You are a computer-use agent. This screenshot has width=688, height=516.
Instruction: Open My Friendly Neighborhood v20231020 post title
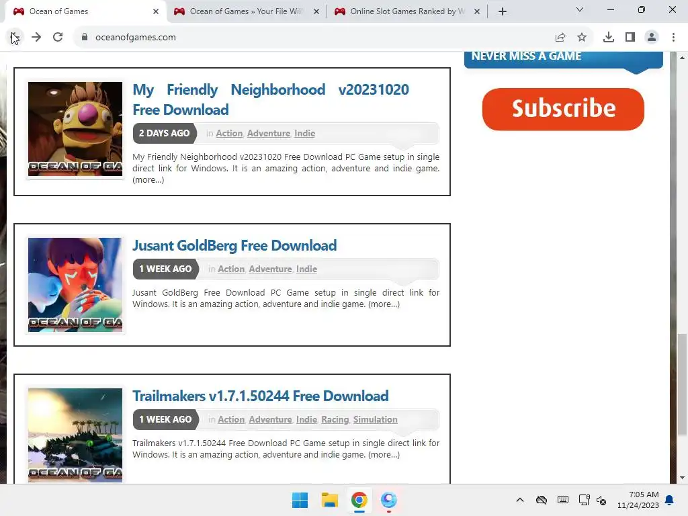point(271,99)
